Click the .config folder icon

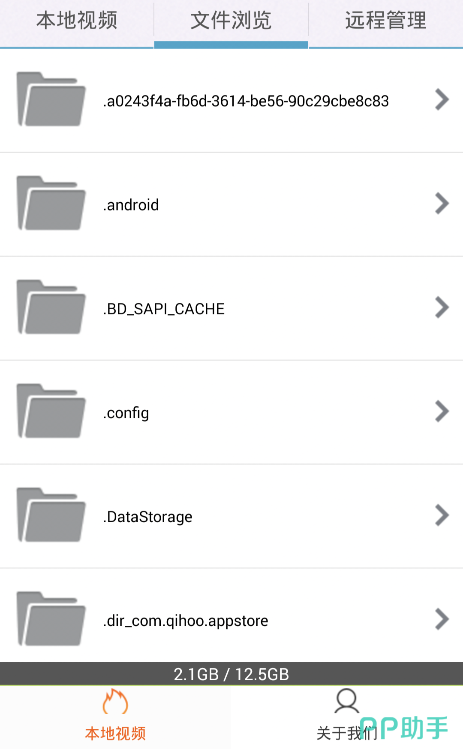(x=51, y=411)
